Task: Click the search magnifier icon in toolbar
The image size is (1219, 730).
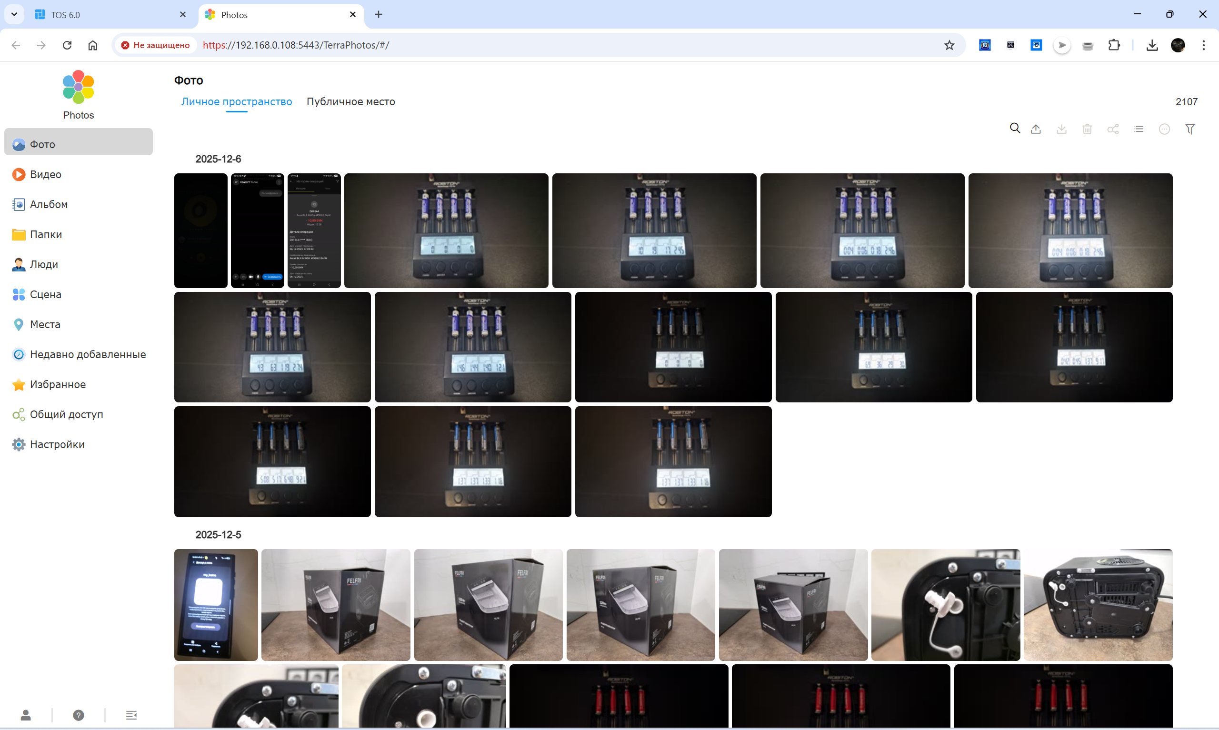Action: (x=1014, y=129)
